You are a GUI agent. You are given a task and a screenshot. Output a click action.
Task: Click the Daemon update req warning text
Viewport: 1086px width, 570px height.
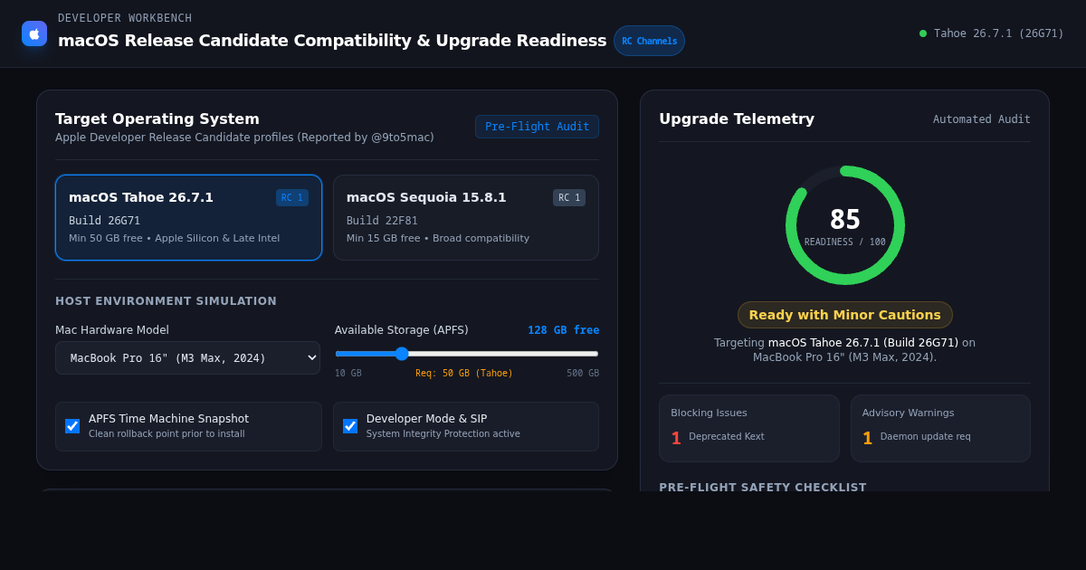click(x=926, y=436)
